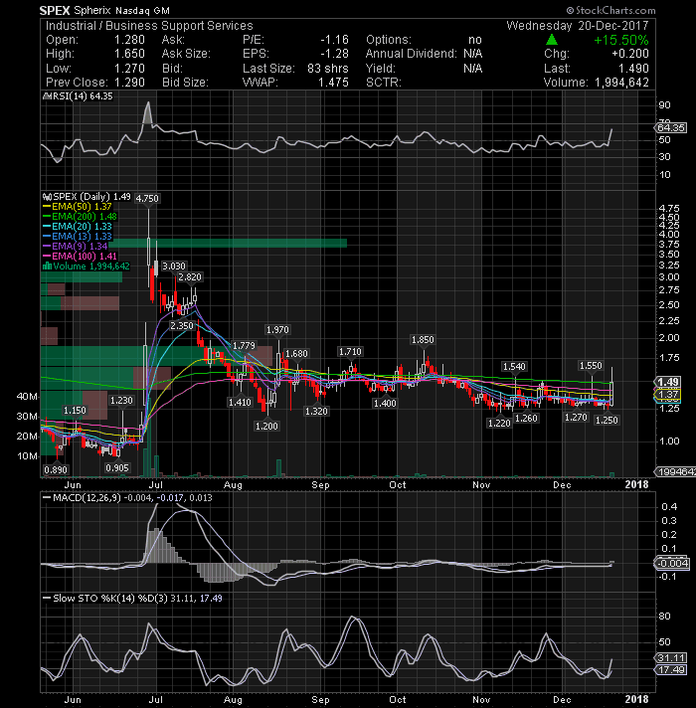Click the 1.320 low annotation

click(x=316, y=412)
